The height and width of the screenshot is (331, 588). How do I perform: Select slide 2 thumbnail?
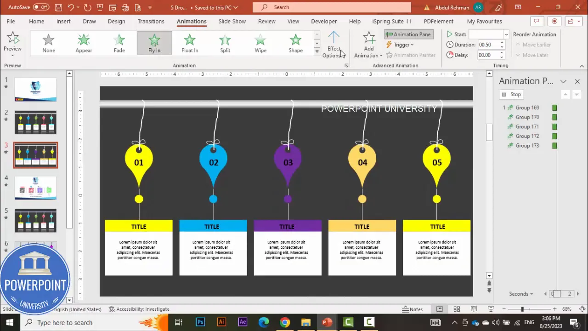[35, 122]
